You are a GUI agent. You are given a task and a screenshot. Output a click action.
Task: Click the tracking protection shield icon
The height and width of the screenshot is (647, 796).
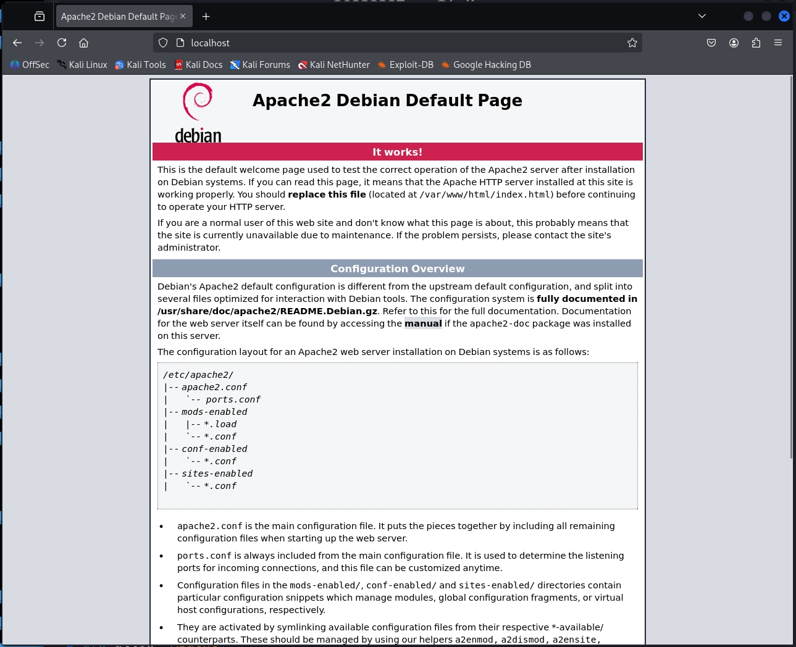163,43
